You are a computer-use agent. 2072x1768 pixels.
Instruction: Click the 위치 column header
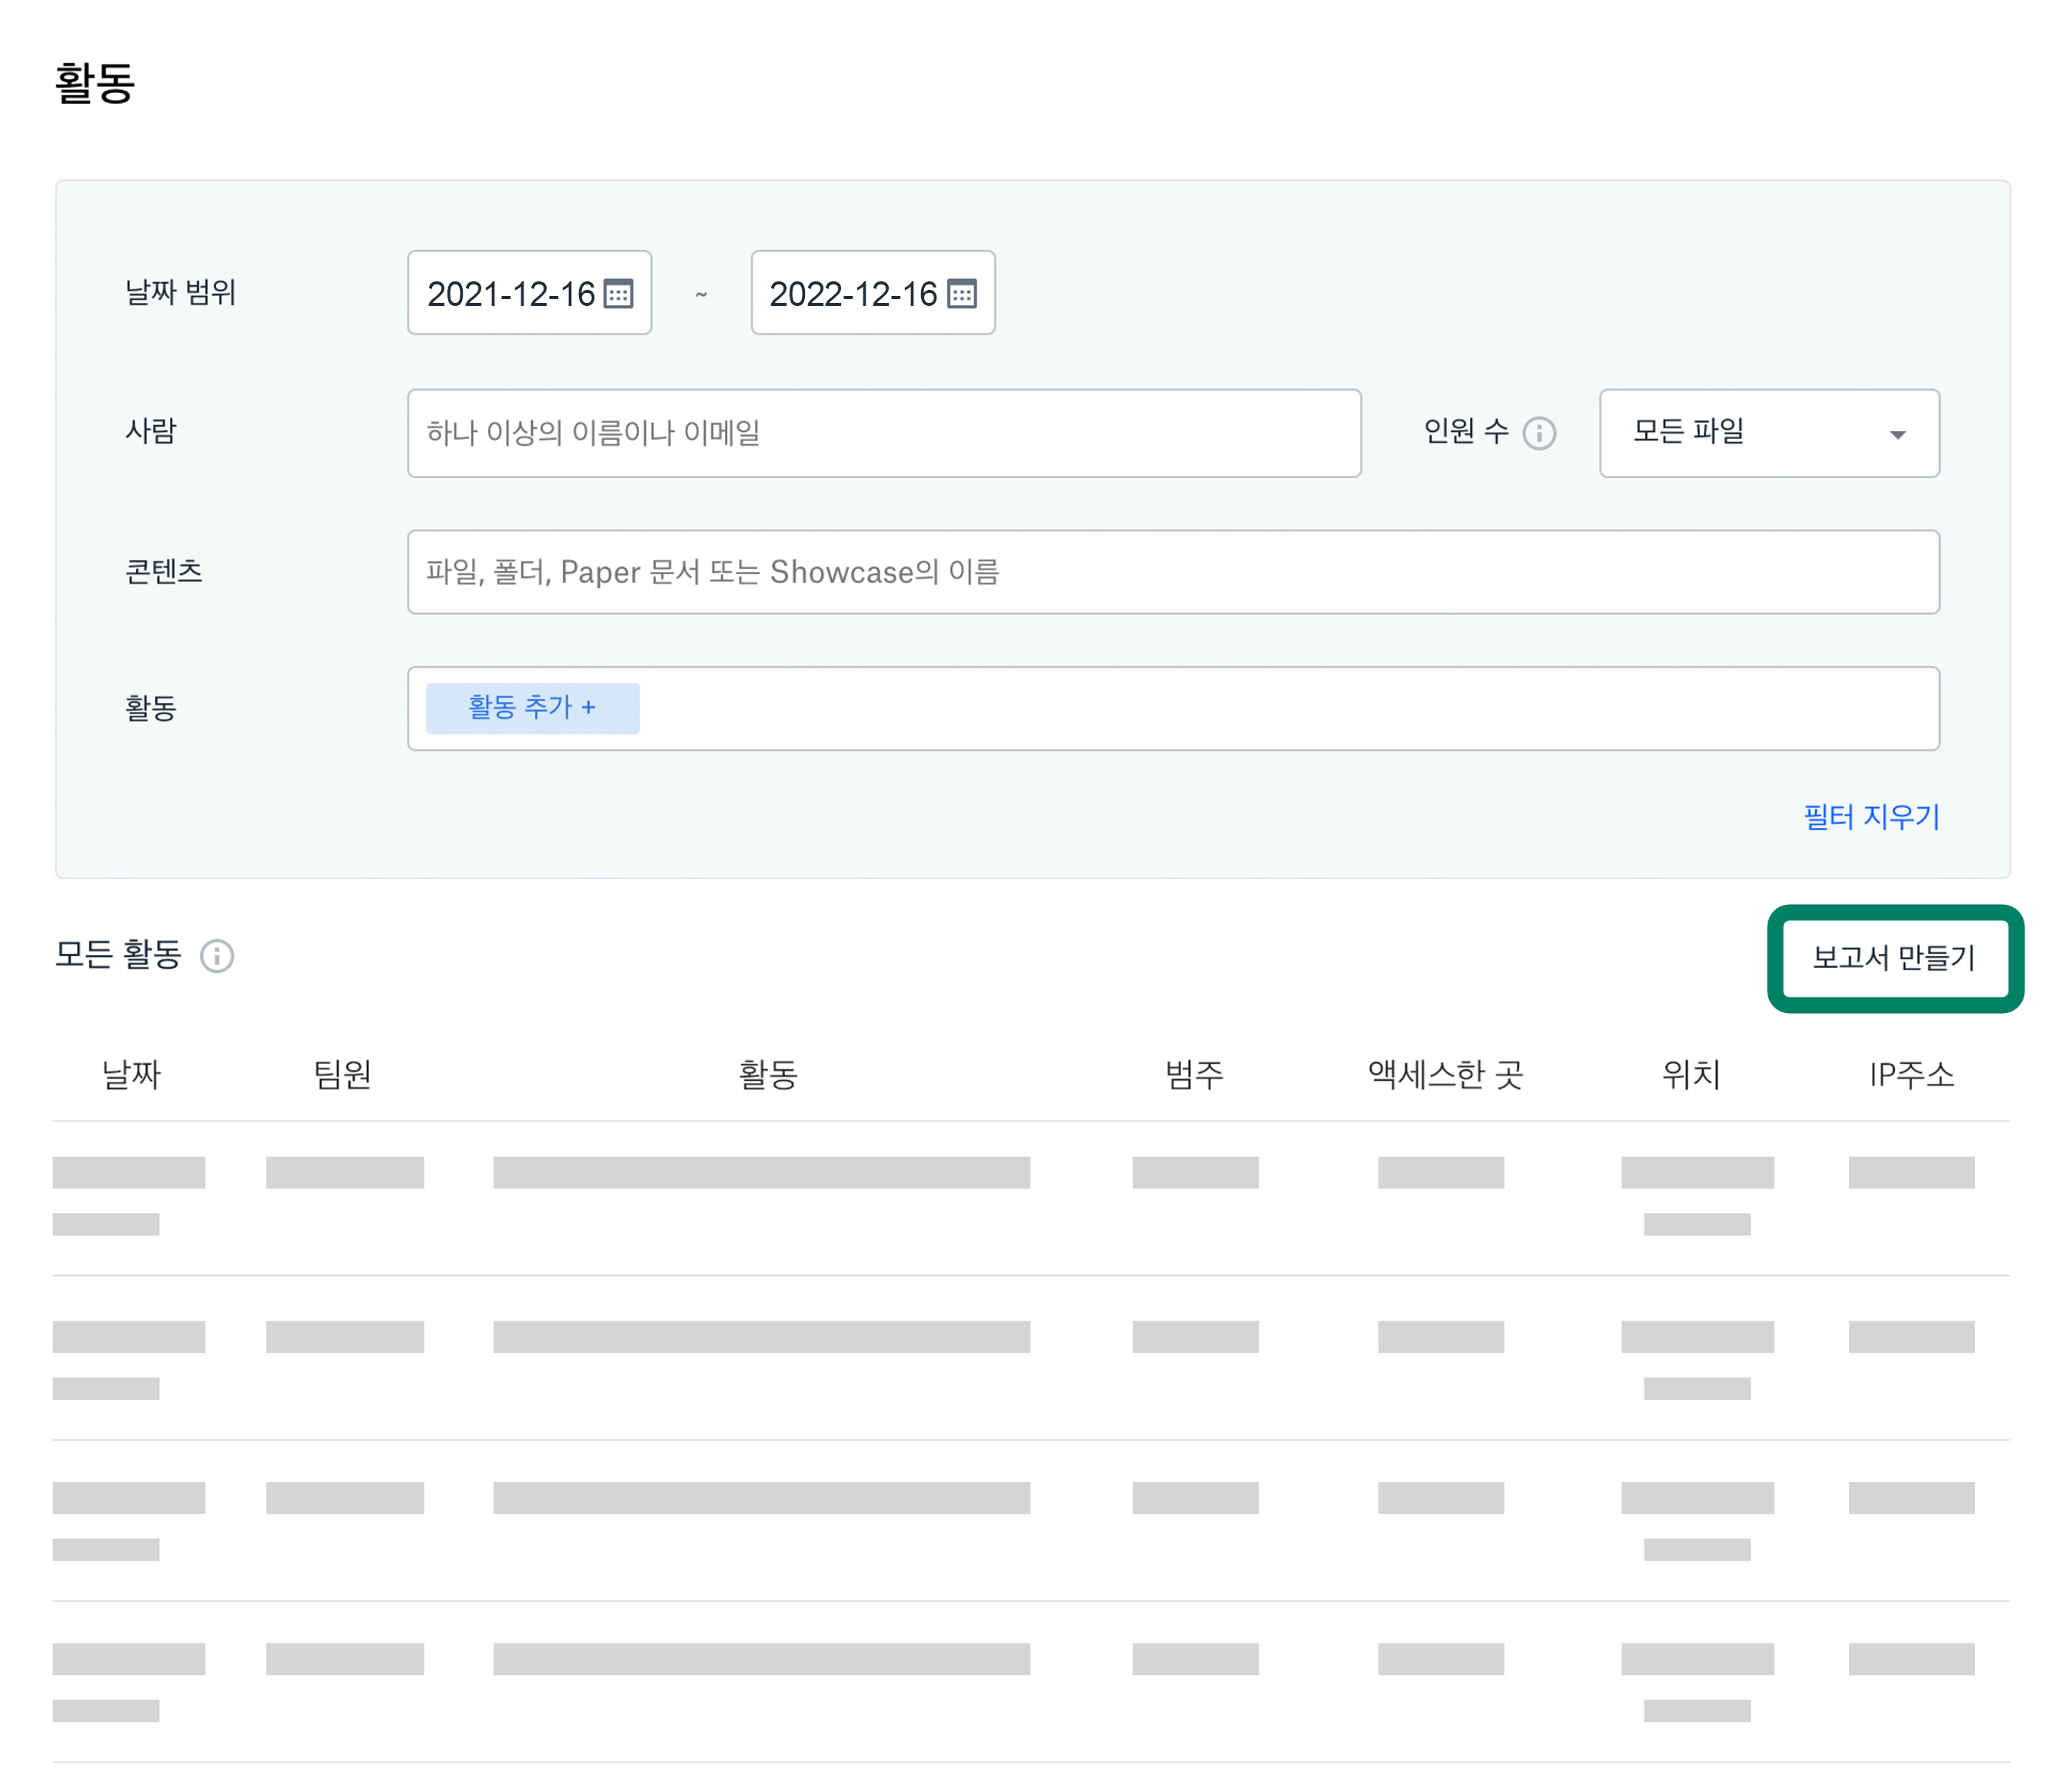[x=1691, y=1074]
